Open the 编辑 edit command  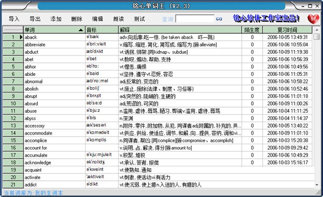tap(97, 19)
